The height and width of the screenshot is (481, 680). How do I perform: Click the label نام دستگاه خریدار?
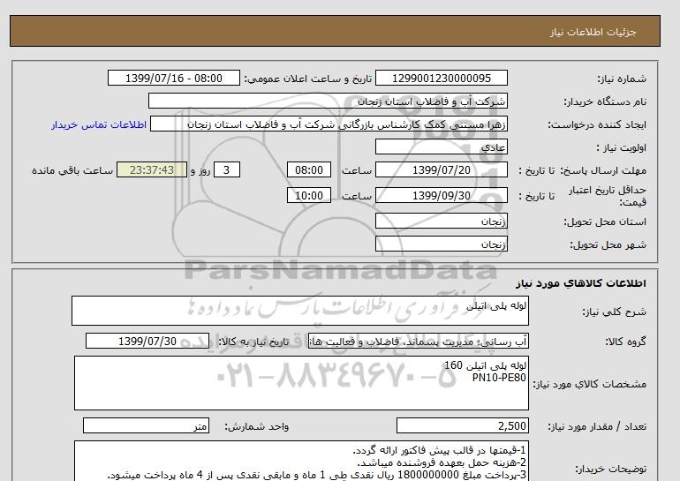(605, 101)
